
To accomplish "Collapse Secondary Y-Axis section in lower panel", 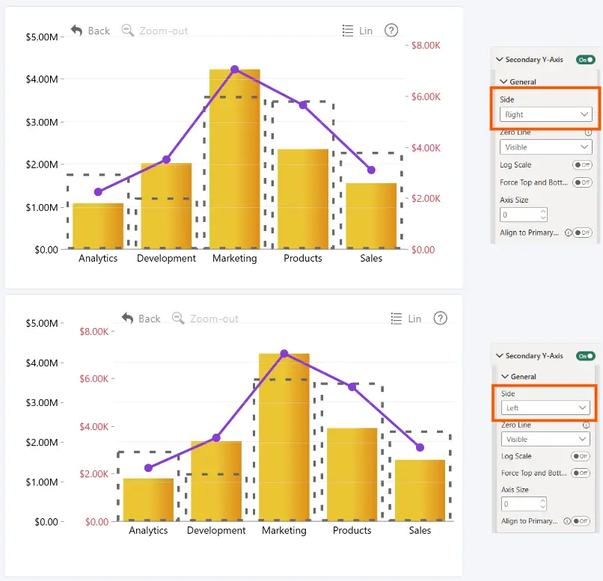I will (500, 356).
